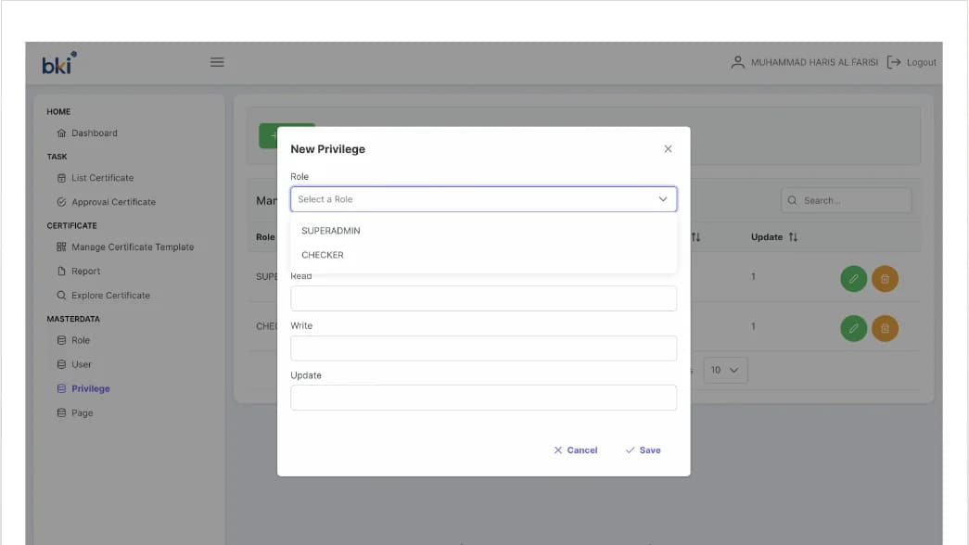Click the List Certificate icon

pos(61,178)
